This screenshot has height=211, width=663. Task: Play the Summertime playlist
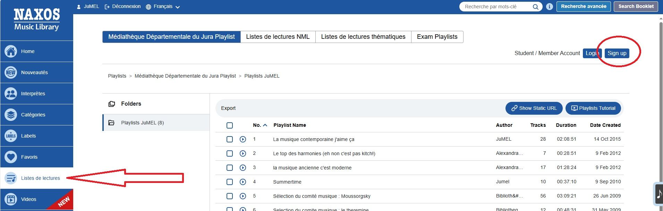point(243,182)
